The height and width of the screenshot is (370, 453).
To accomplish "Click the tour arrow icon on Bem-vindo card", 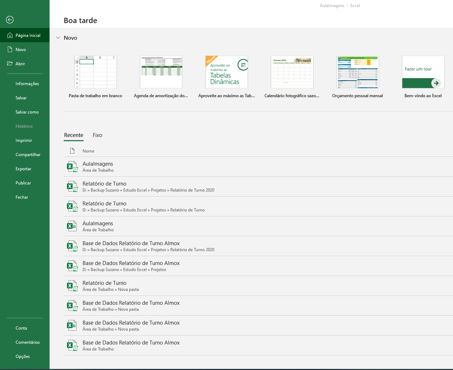I will click(x=436, y=83).
